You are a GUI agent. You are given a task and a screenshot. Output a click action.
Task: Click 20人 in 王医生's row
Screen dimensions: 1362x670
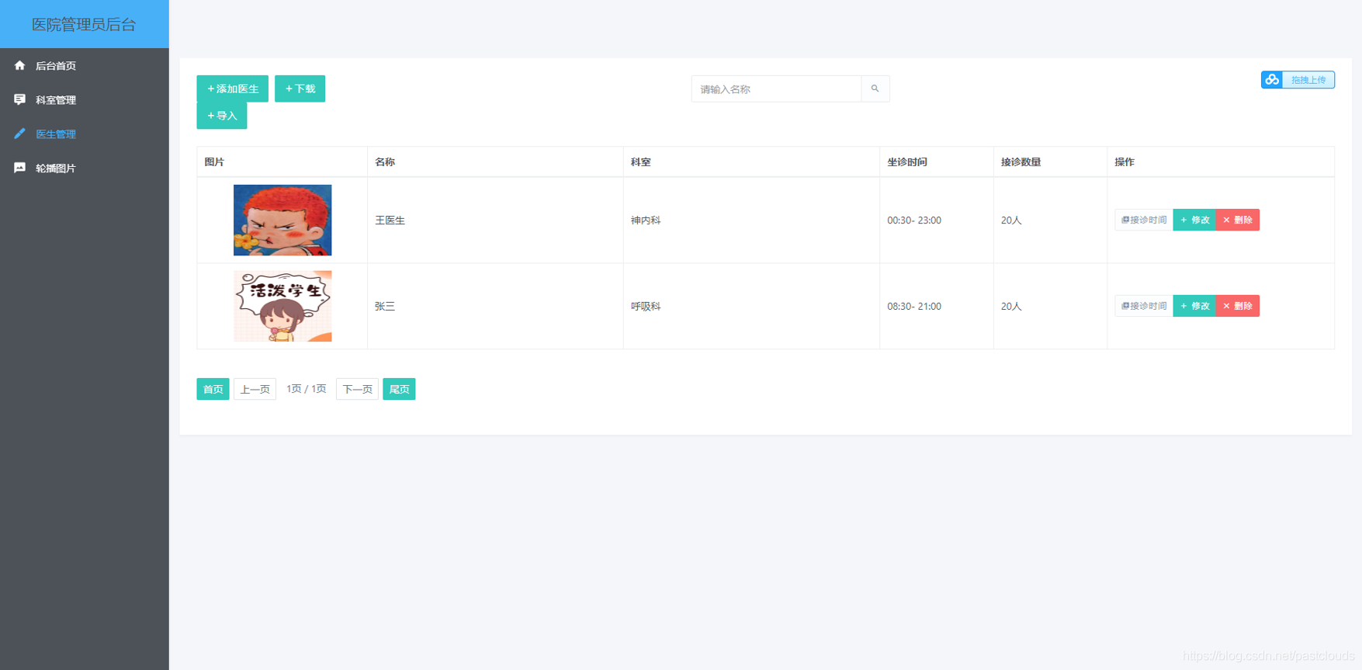(x=1011, y=220)
